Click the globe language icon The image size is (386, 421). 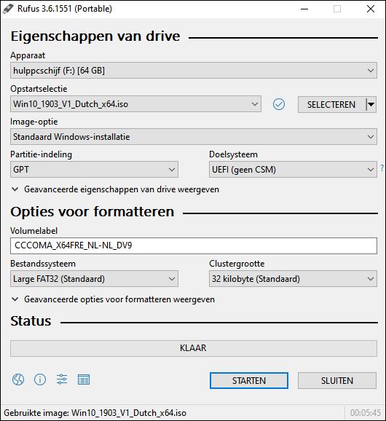click(x=18, y=379)
